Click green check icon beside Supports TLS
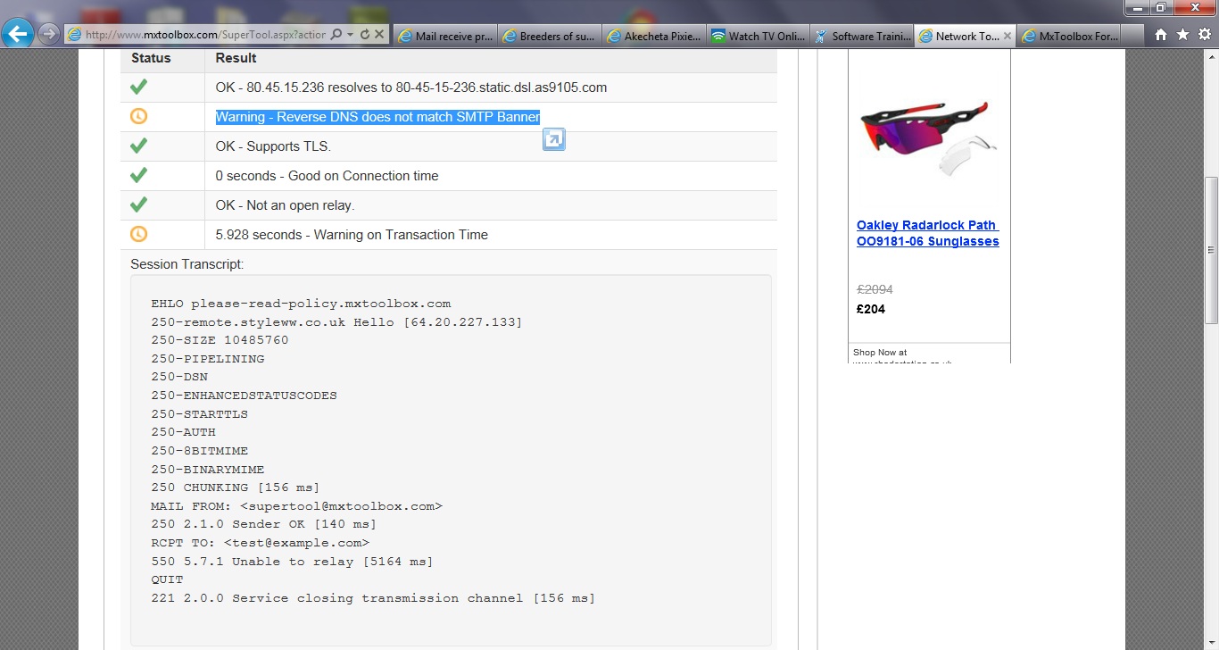Screen dimensions: 1219x650 [x=138, y=146]
